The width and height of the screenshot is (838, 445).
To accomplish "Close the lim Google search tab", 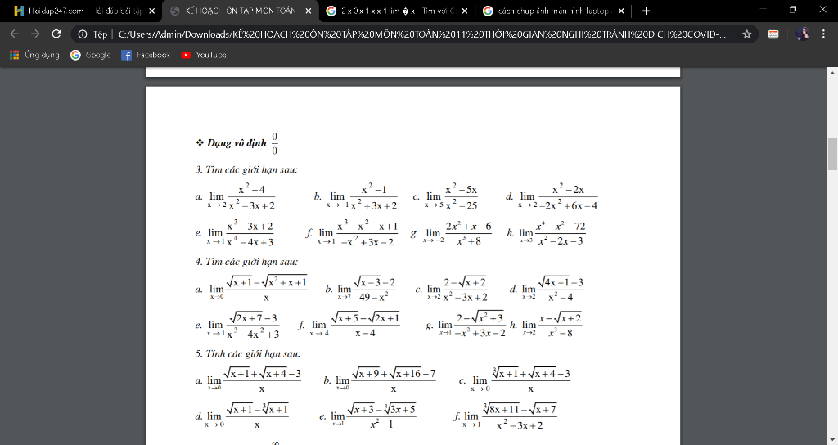I will (465, 11).
